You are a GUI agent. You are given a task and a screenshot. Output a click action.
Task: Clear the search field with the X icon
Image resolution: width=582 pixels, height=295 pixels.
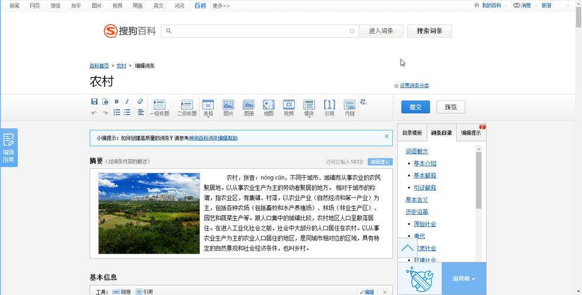[x=352, y=31]
